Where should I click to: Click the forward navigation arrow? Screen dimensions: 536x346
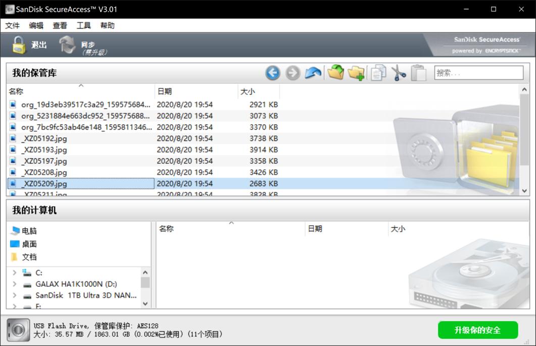click(292, 73)
